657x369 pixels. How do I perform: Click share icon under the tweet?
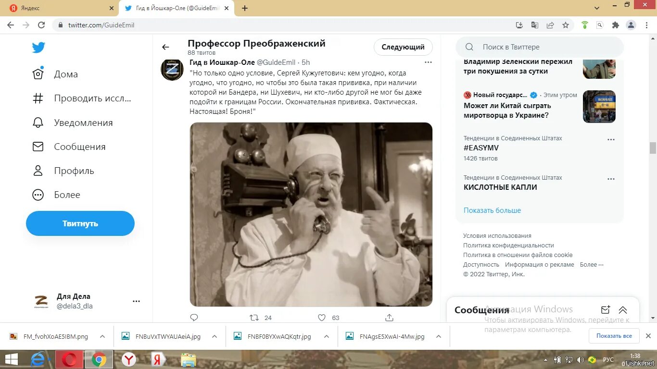tap(390, 318)
